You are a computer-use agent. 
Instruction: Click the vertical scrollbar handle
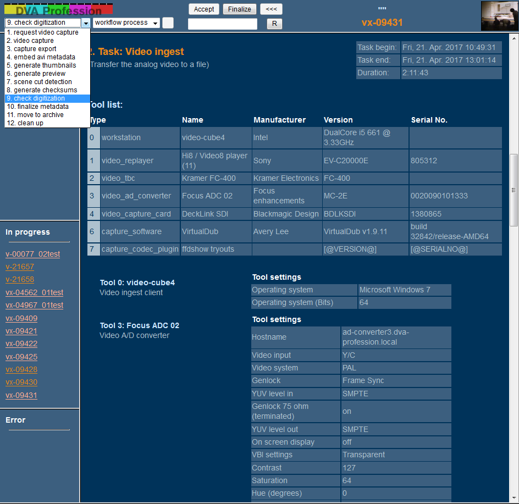[514, 190]
